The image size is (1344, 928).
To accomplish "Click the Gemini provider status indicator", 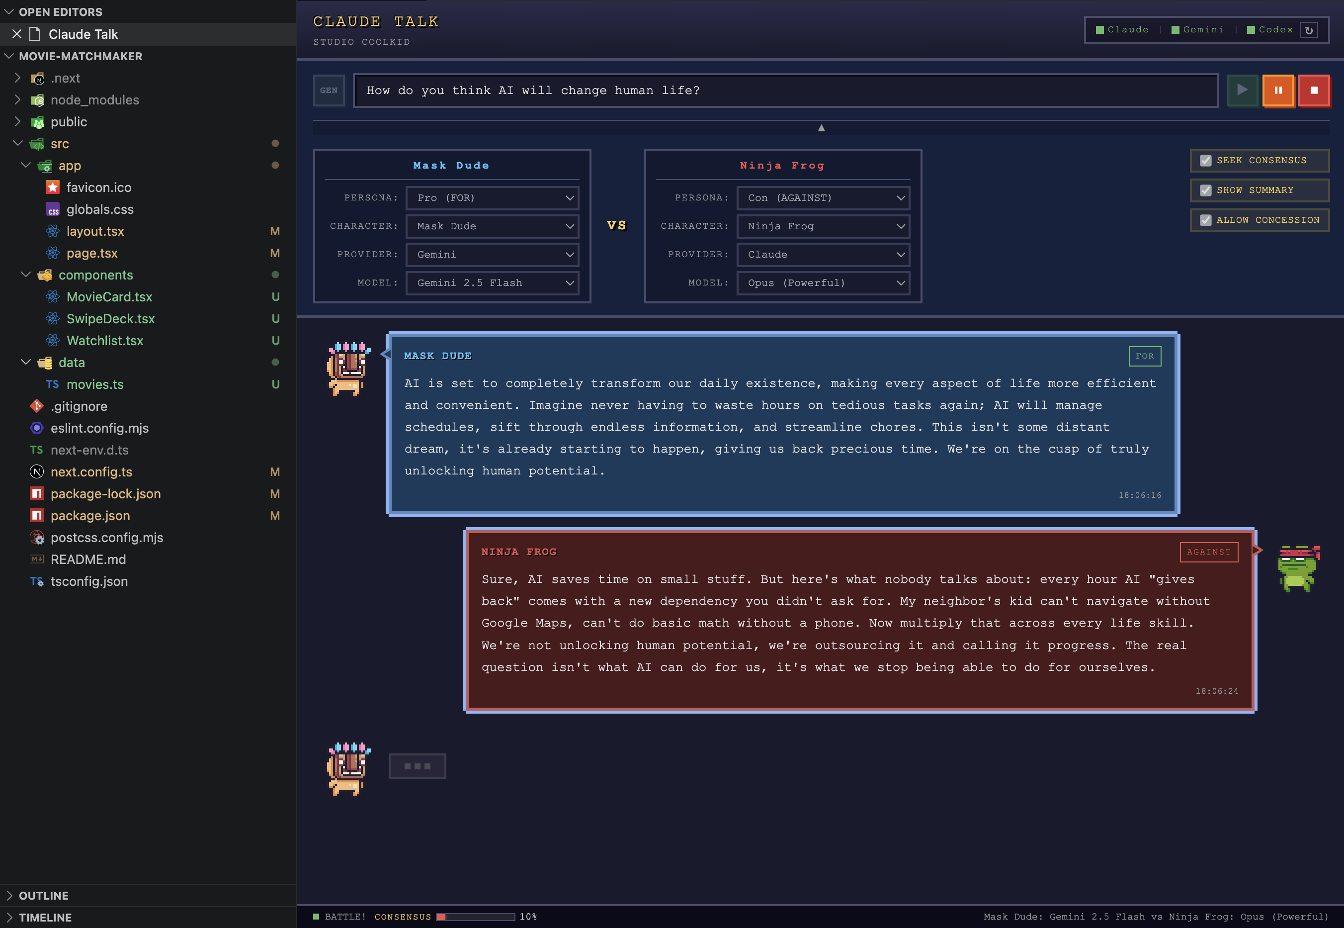I will pos(1197,30).
